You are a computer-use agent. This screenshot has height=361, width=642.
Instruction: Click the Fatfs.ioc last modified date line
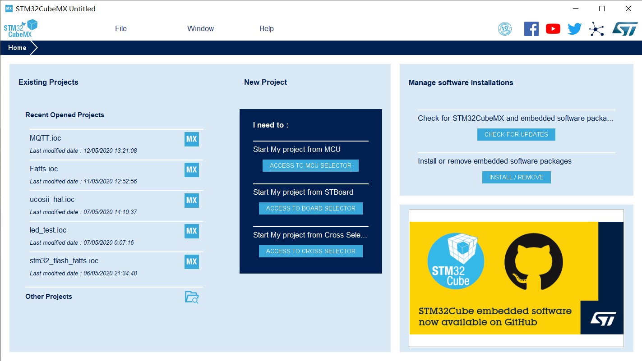pyautogui.click(x=83, y=181)
